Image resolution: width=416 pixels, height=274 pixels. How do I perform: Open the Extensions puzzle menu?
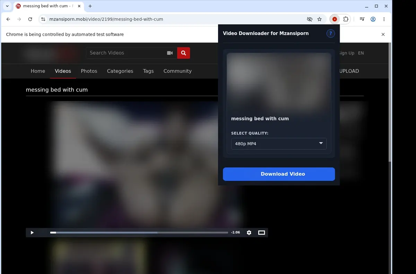[346, 19]
